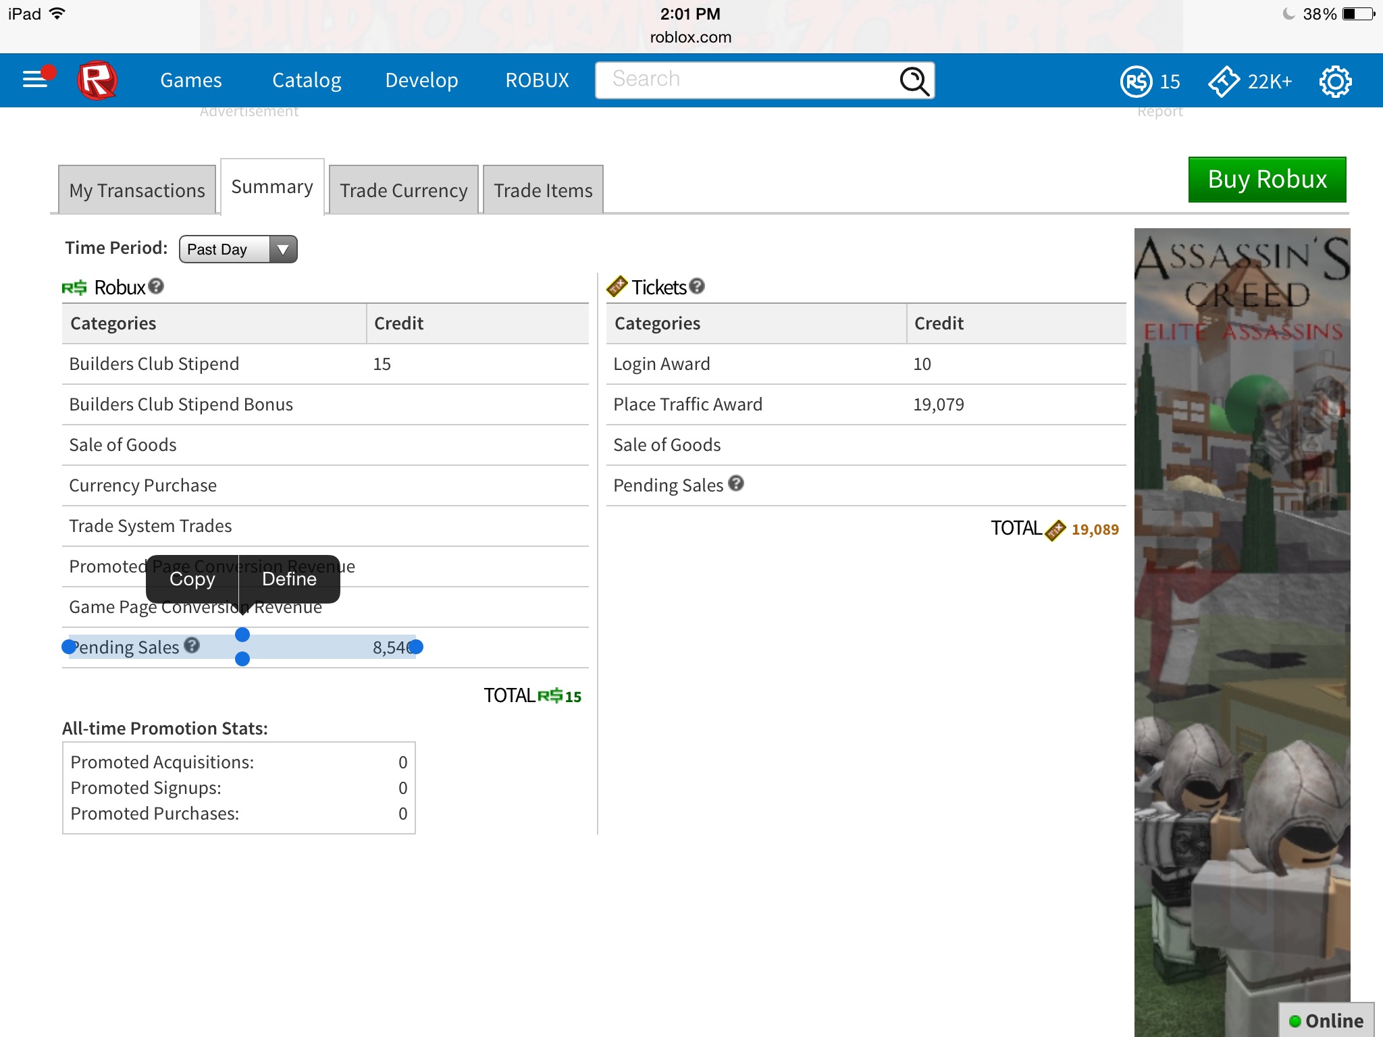Viewport: 1383px width, 1037px height.
Task: Open the hamburger navigation menu
Action: point(35,80)
